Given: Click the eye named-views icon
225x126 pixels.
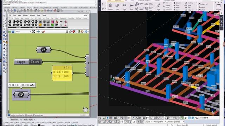Looking at the screenshot, I should [x=39, y=31].
